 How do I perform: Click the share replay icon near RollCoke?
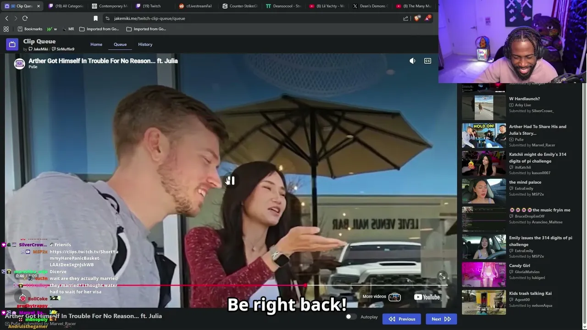22,298
